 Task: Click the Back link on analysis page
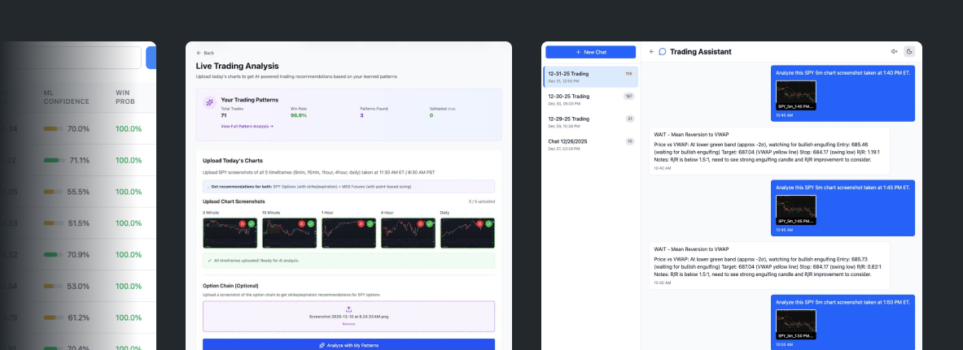point(205,53)
